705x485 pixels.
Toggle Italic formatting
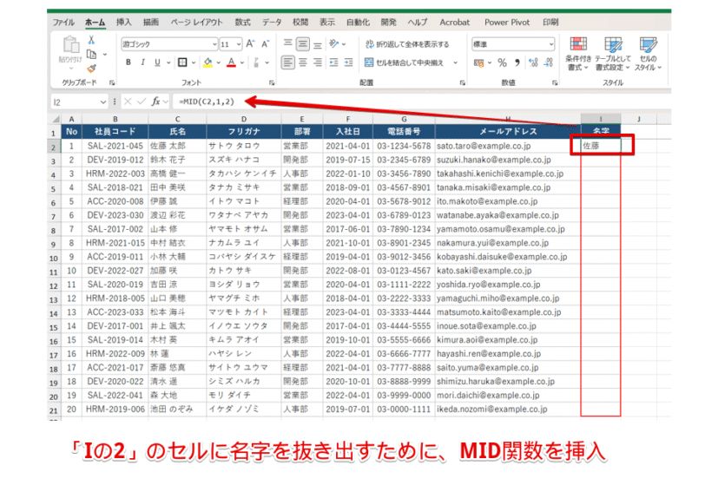point(142,62)
